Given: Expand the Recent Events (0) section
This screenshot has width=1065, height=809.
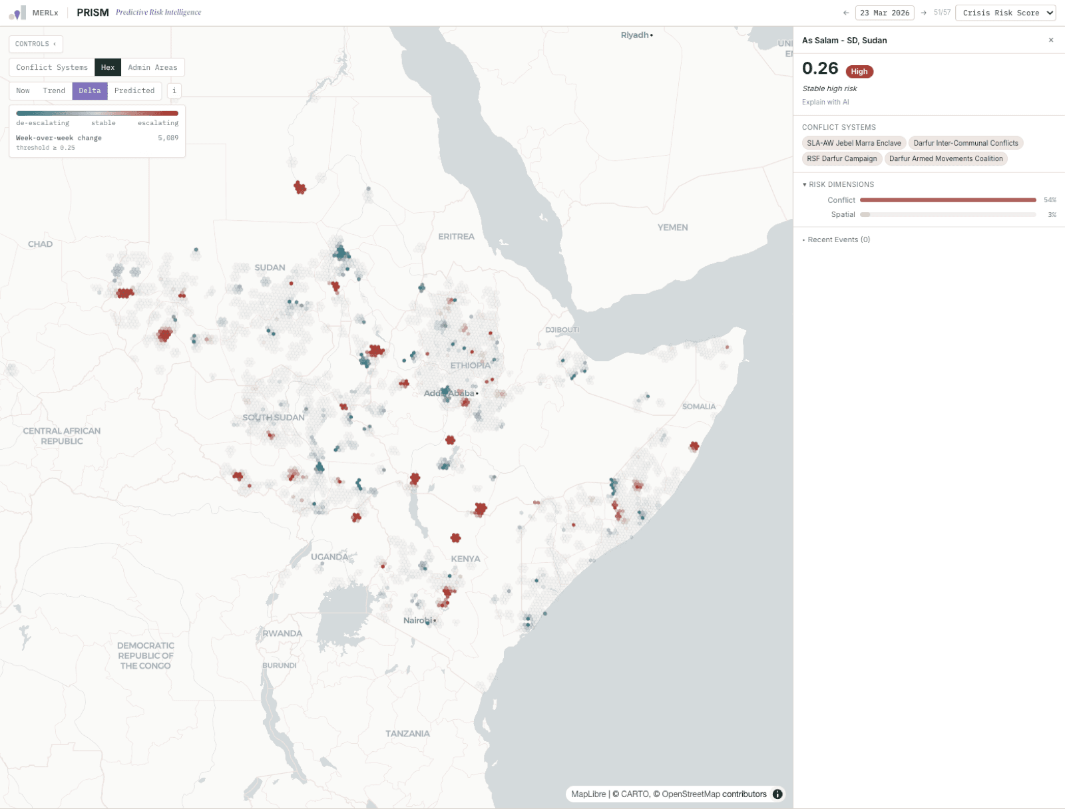Looking at the screenshot, I should pyautogui.click(x=836, y=240).
